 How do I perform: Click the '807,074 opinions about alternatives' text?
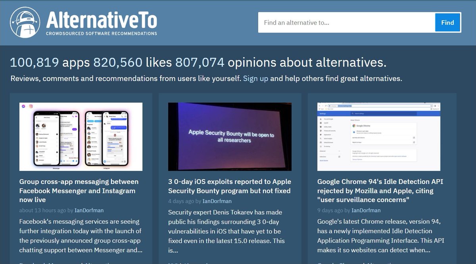[x=281, y=62]
